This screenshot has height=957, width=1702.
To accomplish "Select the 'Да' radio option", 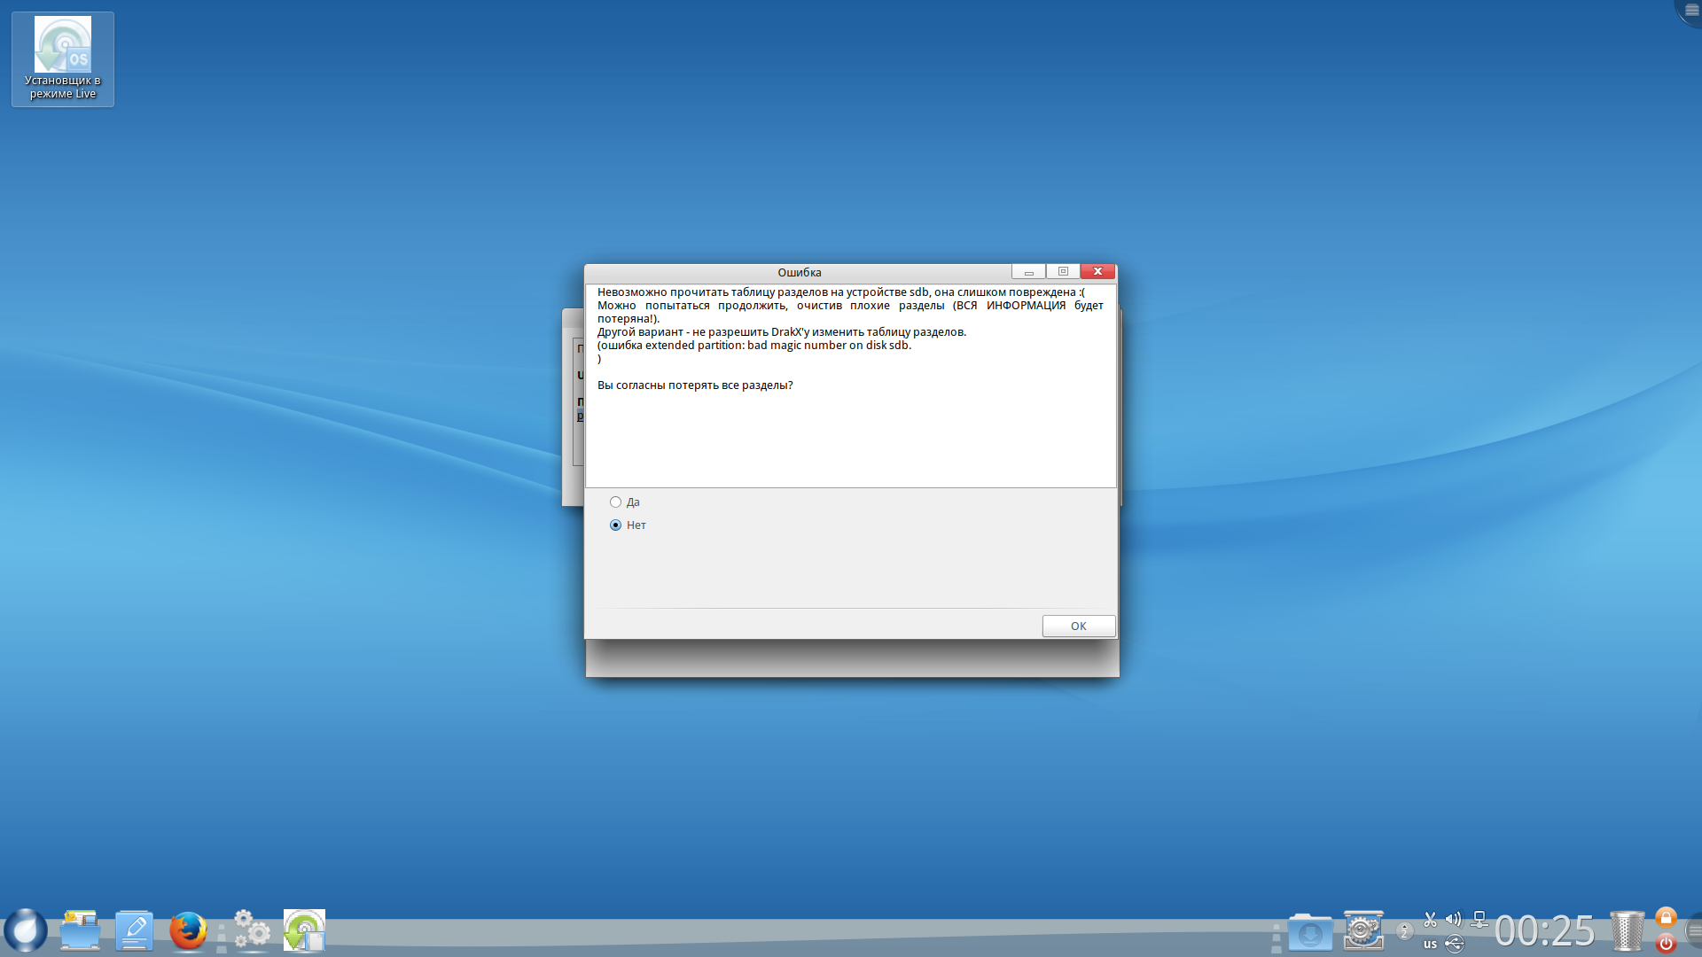I will [615, 502].
